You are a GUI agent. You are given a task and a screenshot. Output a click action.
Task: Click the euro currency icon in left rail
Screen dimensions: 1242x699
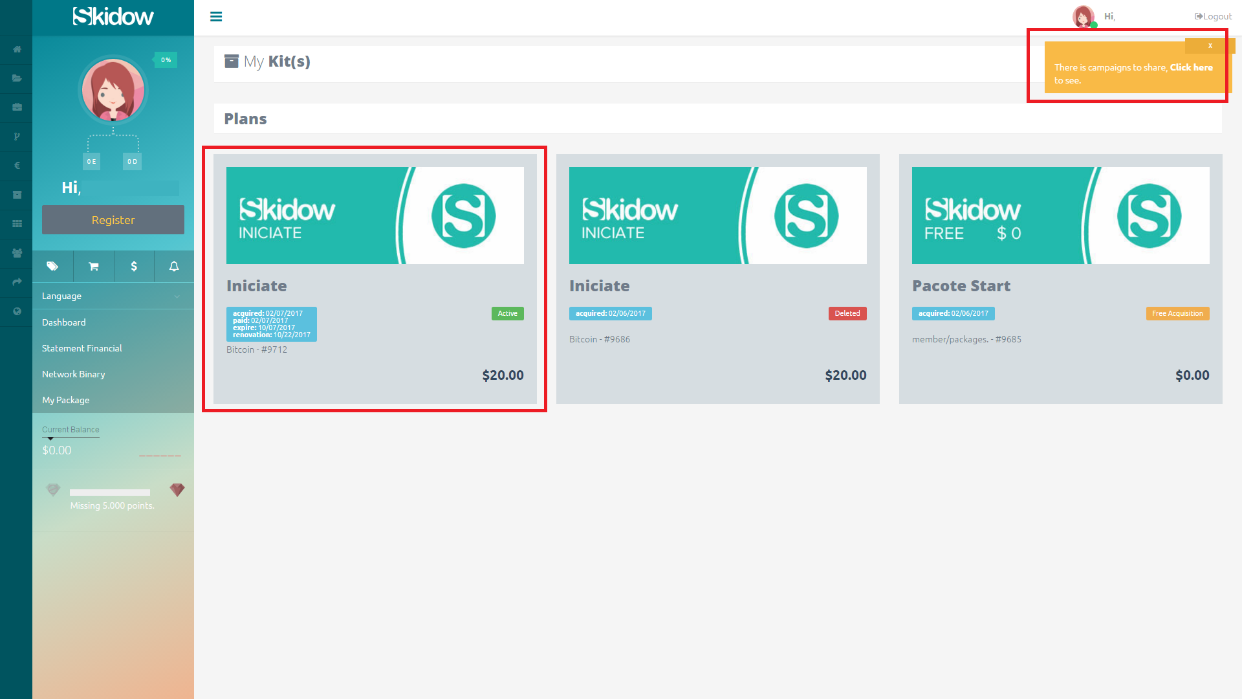tap(17, 166)
